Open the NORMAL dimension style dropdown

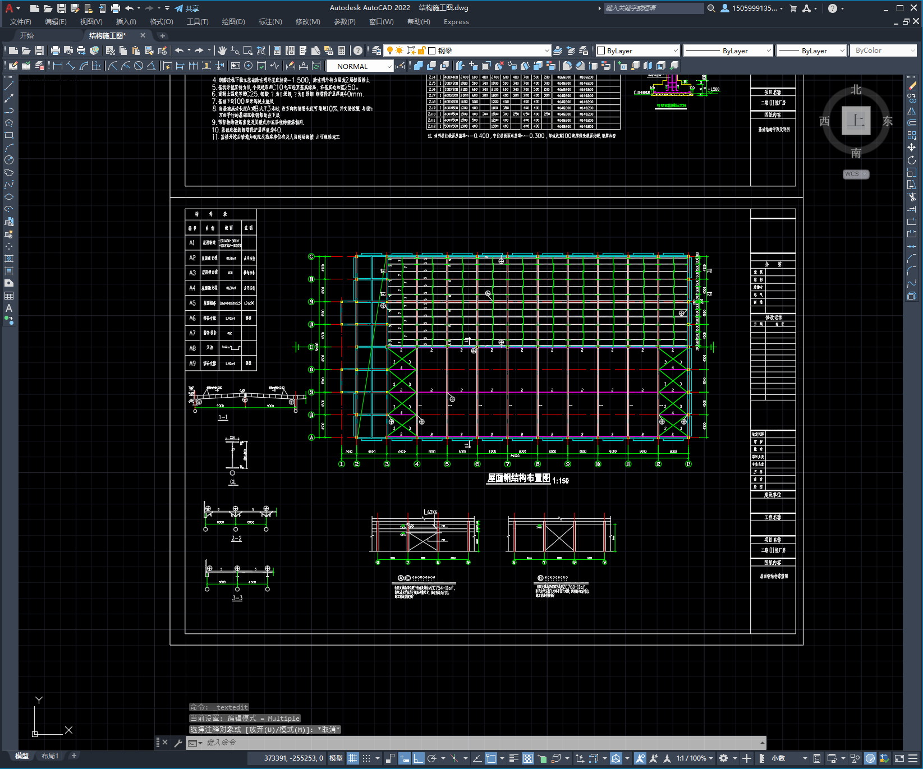(389, 66)
